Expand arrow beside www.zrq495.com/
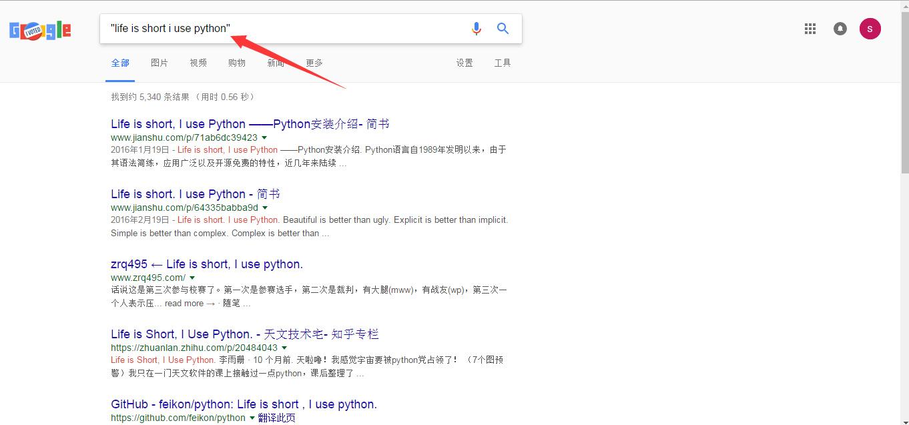The height and width of the screenshot is (425, 909). click(192, 278)
